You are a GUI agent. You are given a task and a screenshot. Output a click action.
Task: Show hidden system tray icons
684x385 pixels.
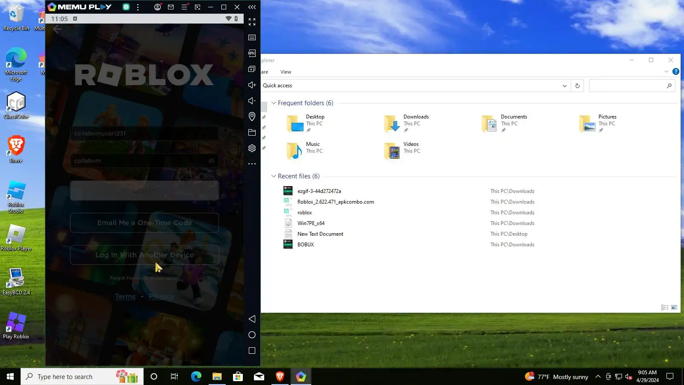click(x=598, y=376)
